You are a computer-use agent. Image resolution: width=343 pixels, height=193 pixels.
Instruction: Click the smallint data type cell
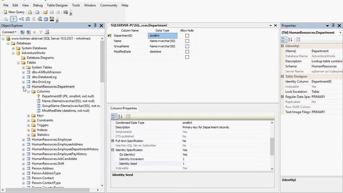[162, 35]
